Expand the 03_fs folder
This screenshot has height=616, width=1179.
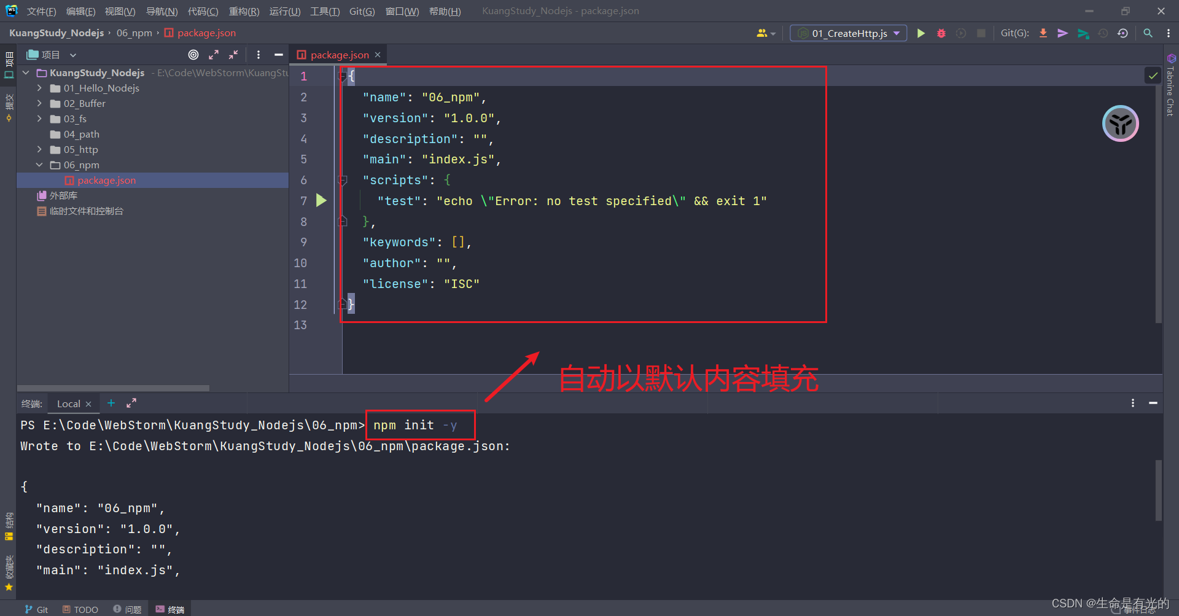pos(39,119)
